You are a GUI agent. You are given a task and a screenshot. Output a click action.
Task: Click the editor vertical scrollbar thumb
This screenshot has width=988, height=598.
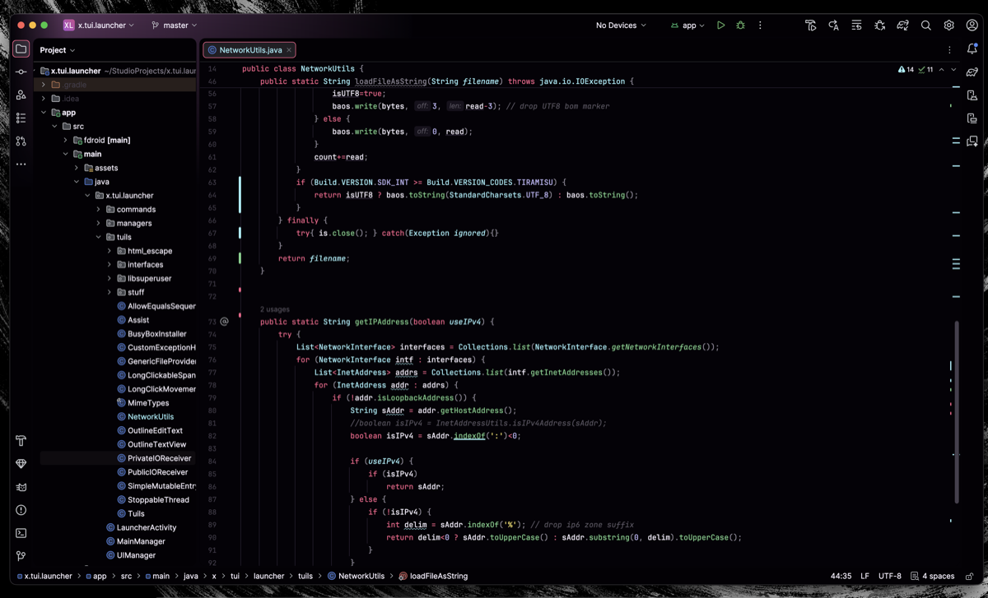956,411
